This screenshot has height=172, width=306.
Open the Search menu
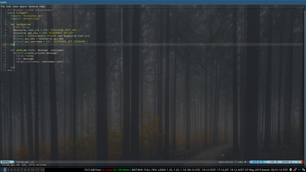pos(23,7)
